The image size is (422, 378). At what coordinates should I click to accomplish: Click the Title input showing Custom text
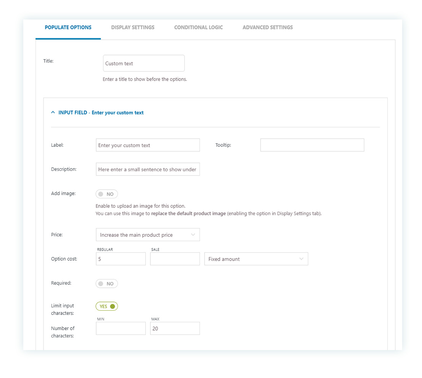(x=143, y=63)
